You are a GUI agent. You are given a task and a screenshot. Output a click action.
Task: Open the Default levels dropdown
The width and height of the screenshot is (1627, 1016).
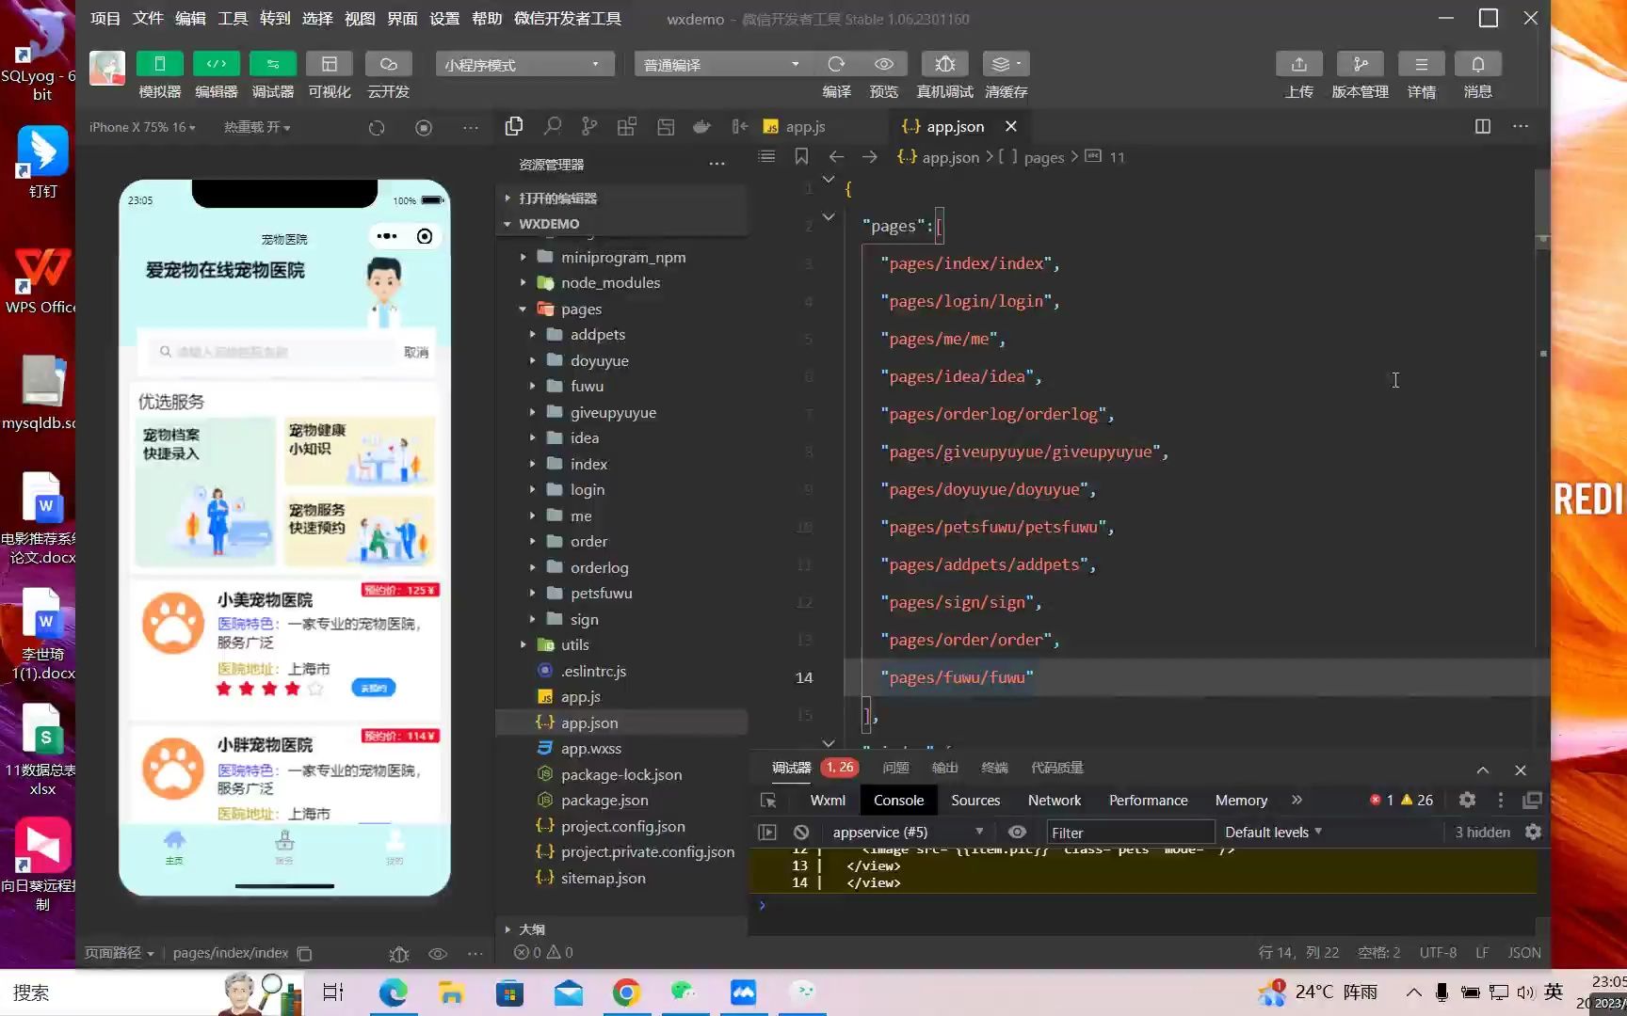pos(1273,832)
